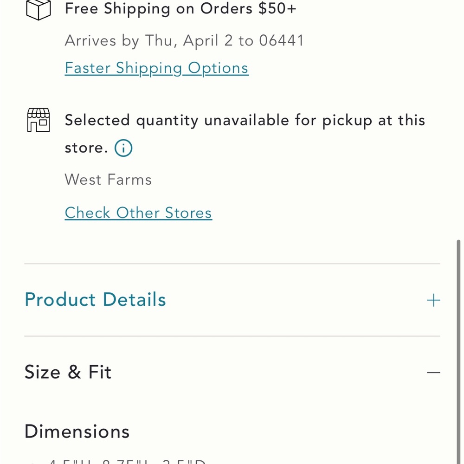Viewport: 464px width, 464px height.
Task: Expand the Product Details section
Action: click(x=95, y=300)
